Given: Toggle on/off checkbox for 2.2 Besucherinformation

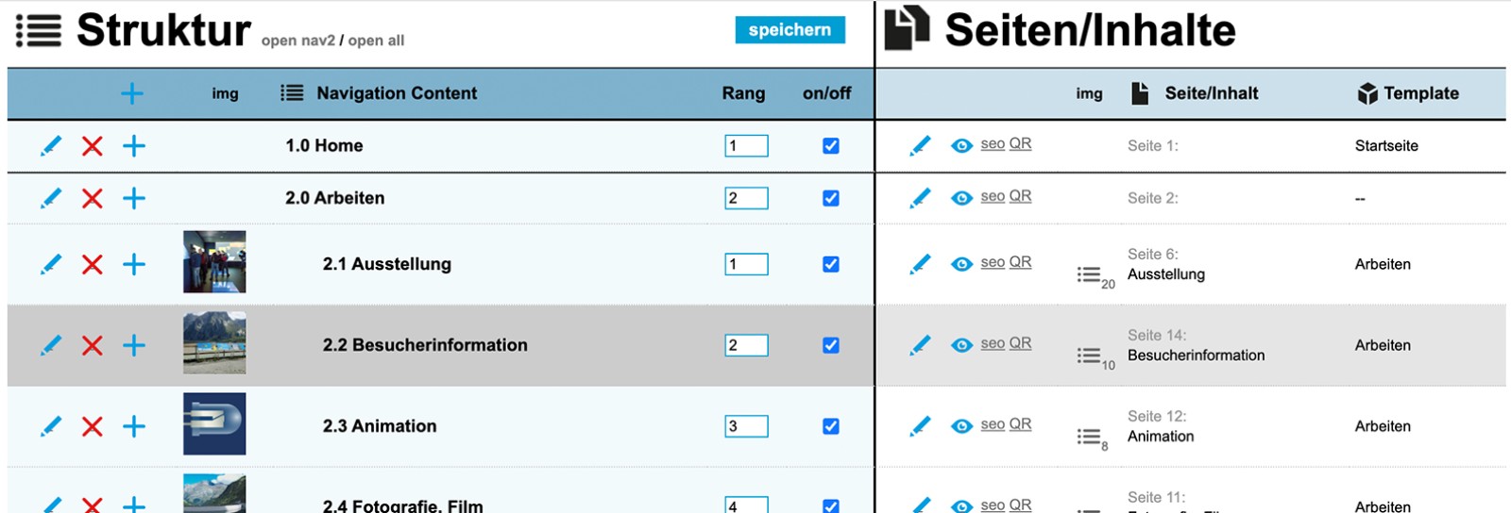Looking at the screenshot, I should click(831, 345).
